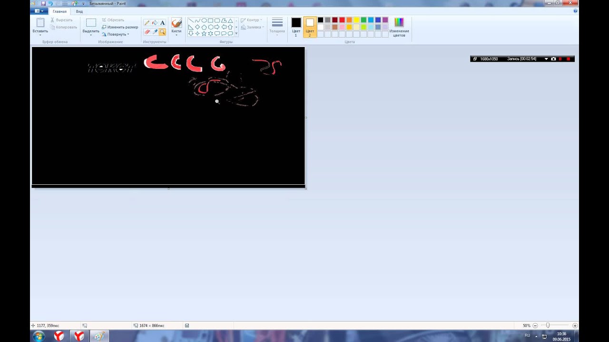The image size is (609, 342).
Task: Select the Six-point star shape
Action: (211, 34)
